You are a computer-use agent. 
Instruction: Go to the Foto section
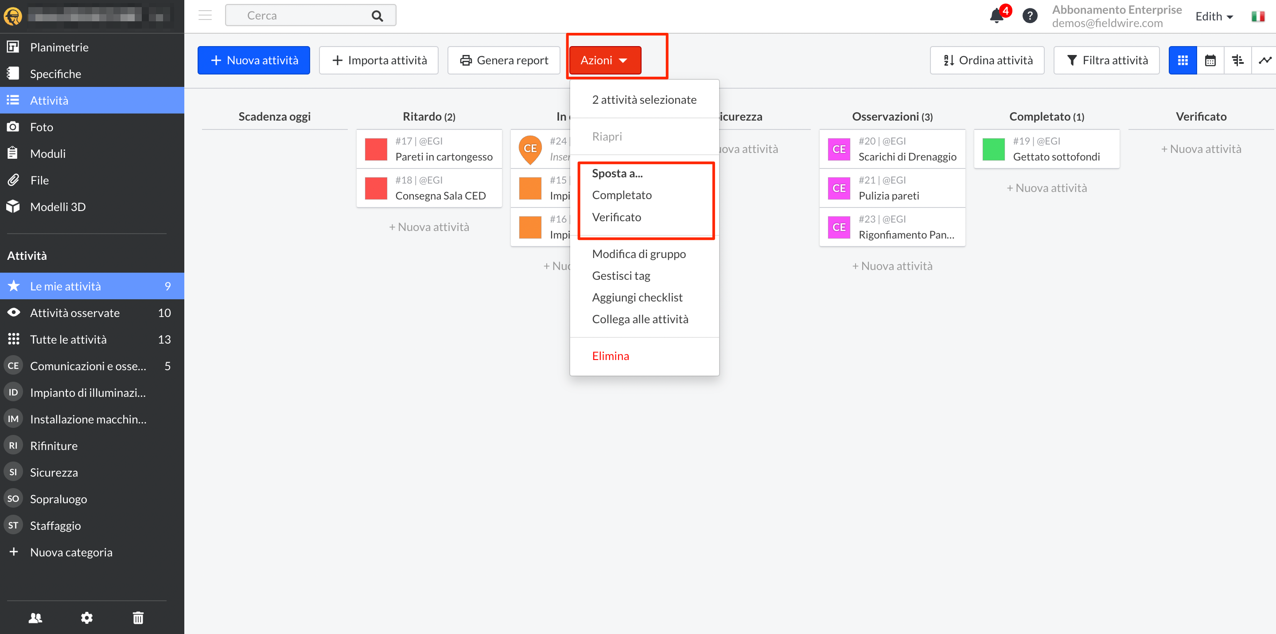coord(92,127)
